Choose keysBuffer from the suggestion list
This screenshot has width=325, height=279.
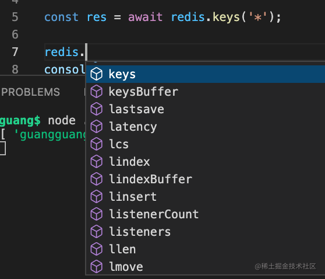click(206, 92)
